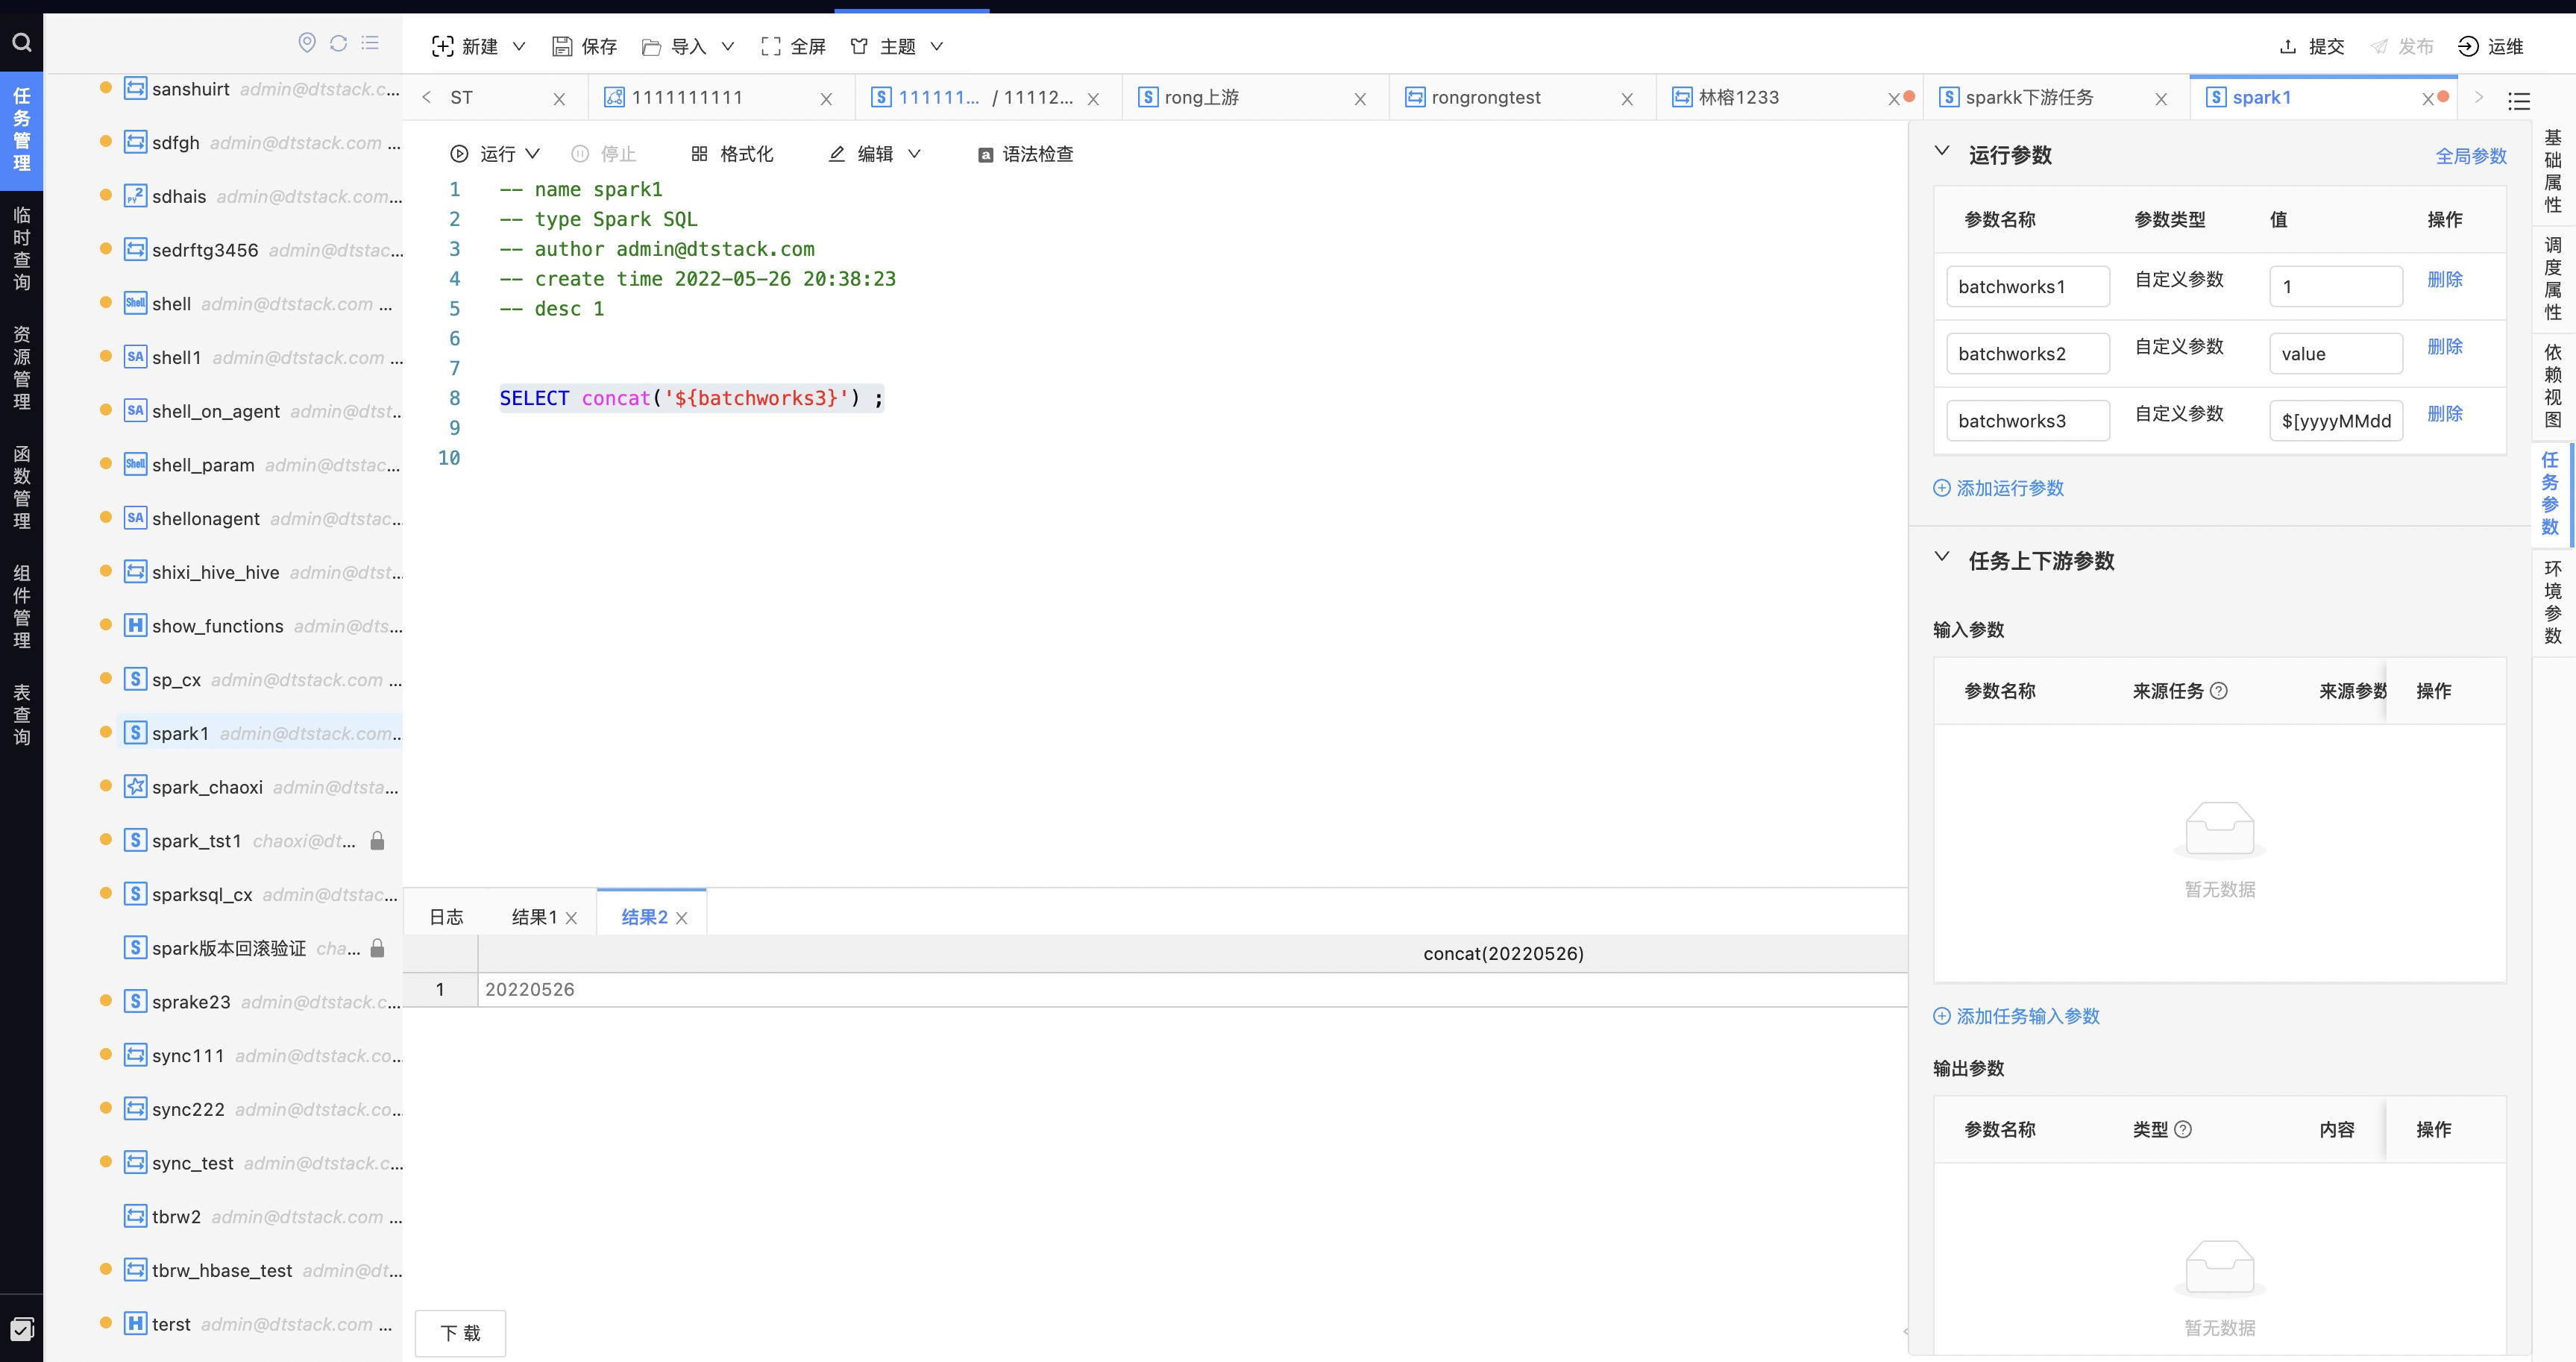
Task: Open the 运行 dropdown arrow
Action: coord(533,153)
